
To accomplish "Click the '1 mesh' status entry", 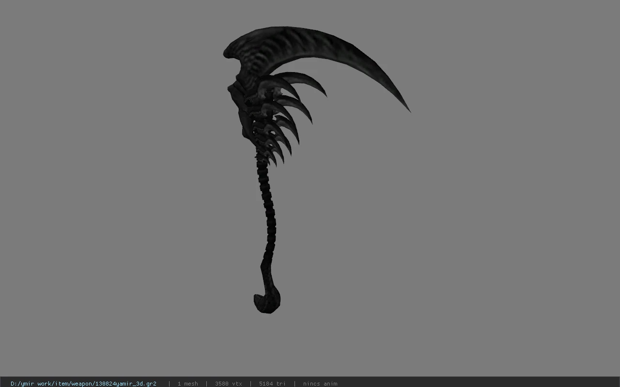I will point(187,384).
